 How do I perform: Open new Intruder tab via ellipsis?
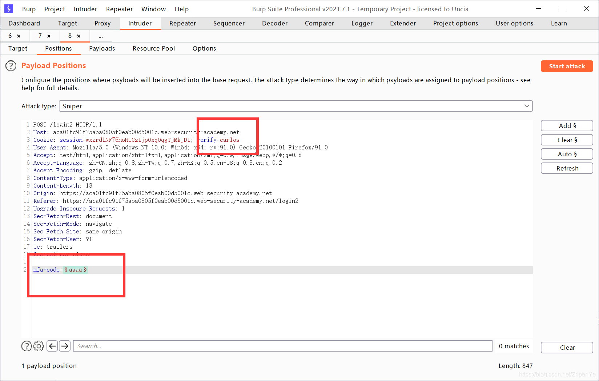pyautogui.click(x=101, y=36)
